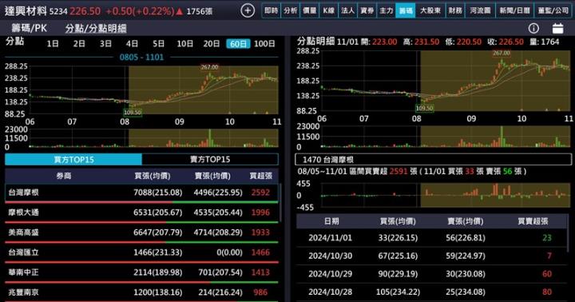This screenshot has width=575, height=302.
Task: Open the 財務 tab
Action: click(x=455, y=10)
